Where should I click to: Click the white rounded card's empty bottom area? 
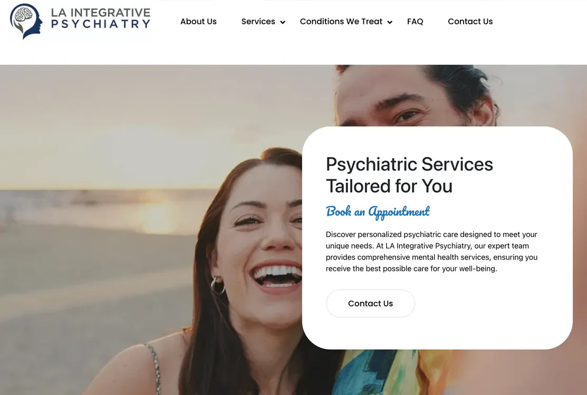pos(437,333)
